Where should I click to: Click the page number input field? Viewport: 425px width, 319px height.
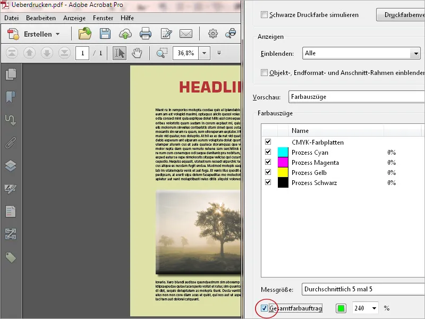(x=82, y=53)
